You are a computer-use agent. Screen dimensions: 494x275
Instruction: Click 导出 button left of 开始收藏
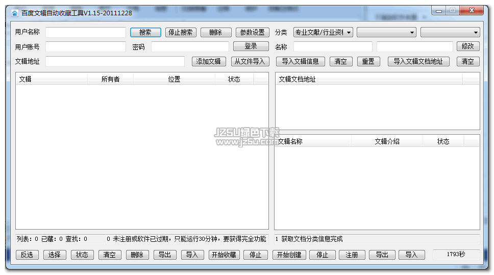click(165, 255)
